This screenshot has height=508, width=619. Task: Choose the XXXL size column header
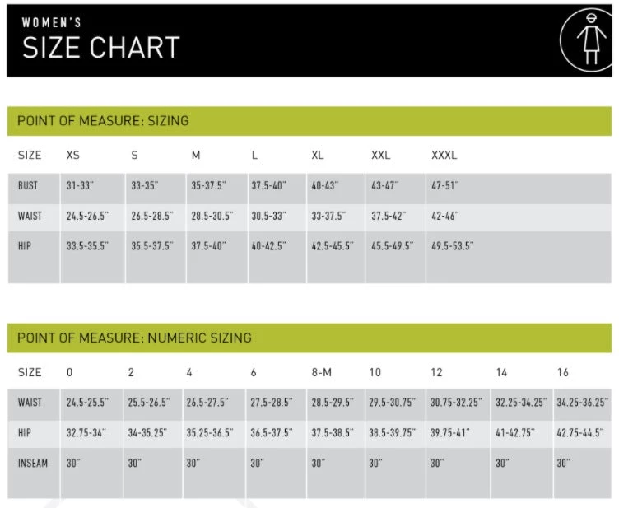point(444,155)
